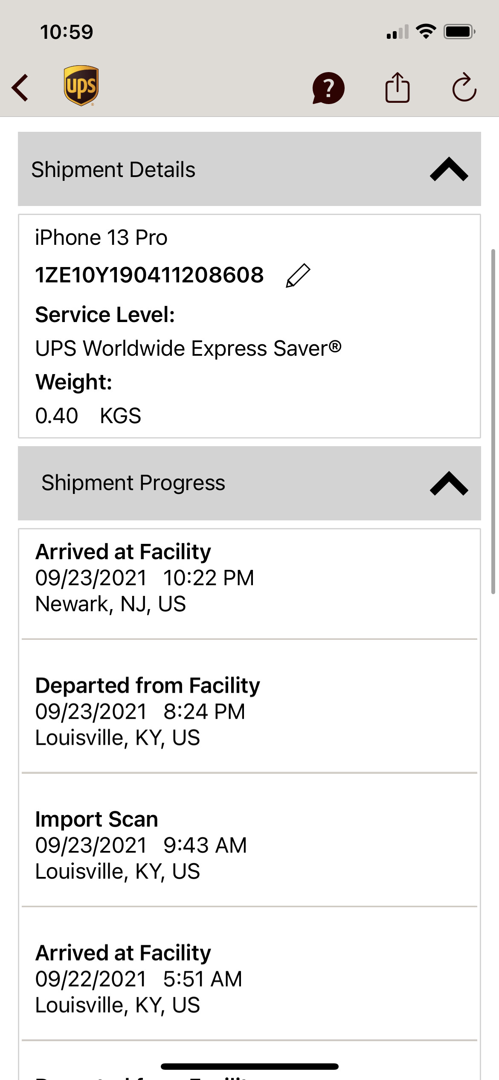Collapse the Shipment Progress chevron
This screenshot has height=1080, width=499.
[x=449, y=483]
